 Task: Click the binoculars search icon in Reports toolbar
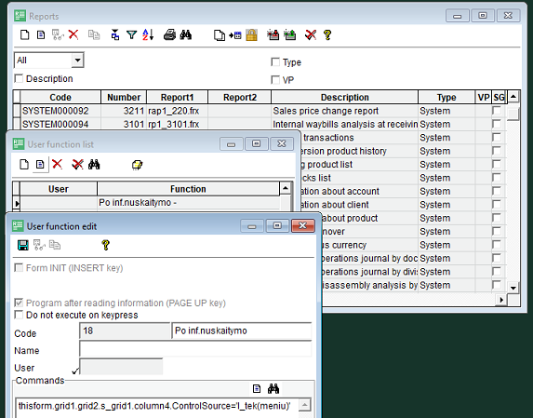pos(186,34)
